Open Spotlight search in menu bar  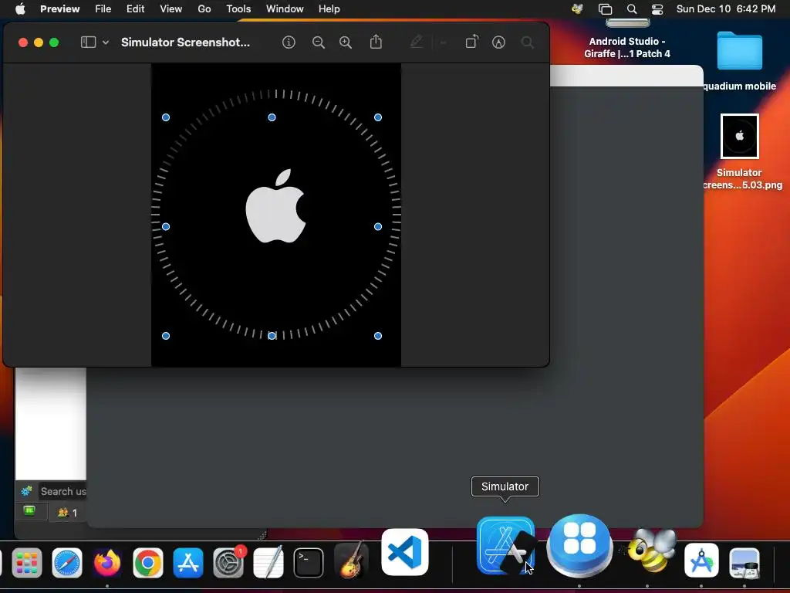coord(631,8)
